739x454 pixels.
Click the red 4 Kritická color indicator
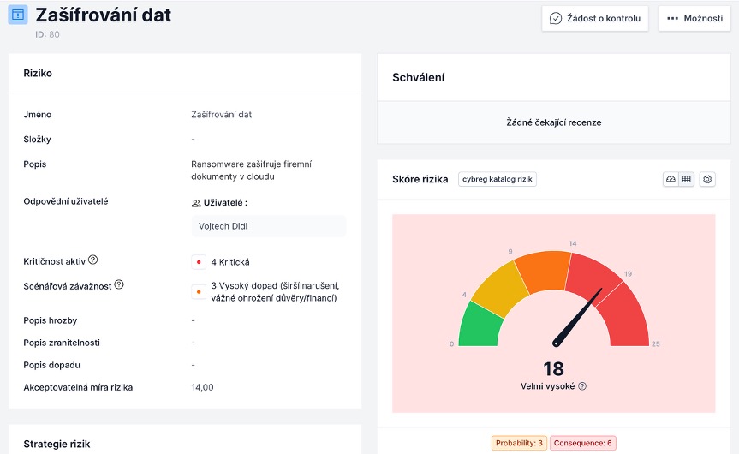199,262
